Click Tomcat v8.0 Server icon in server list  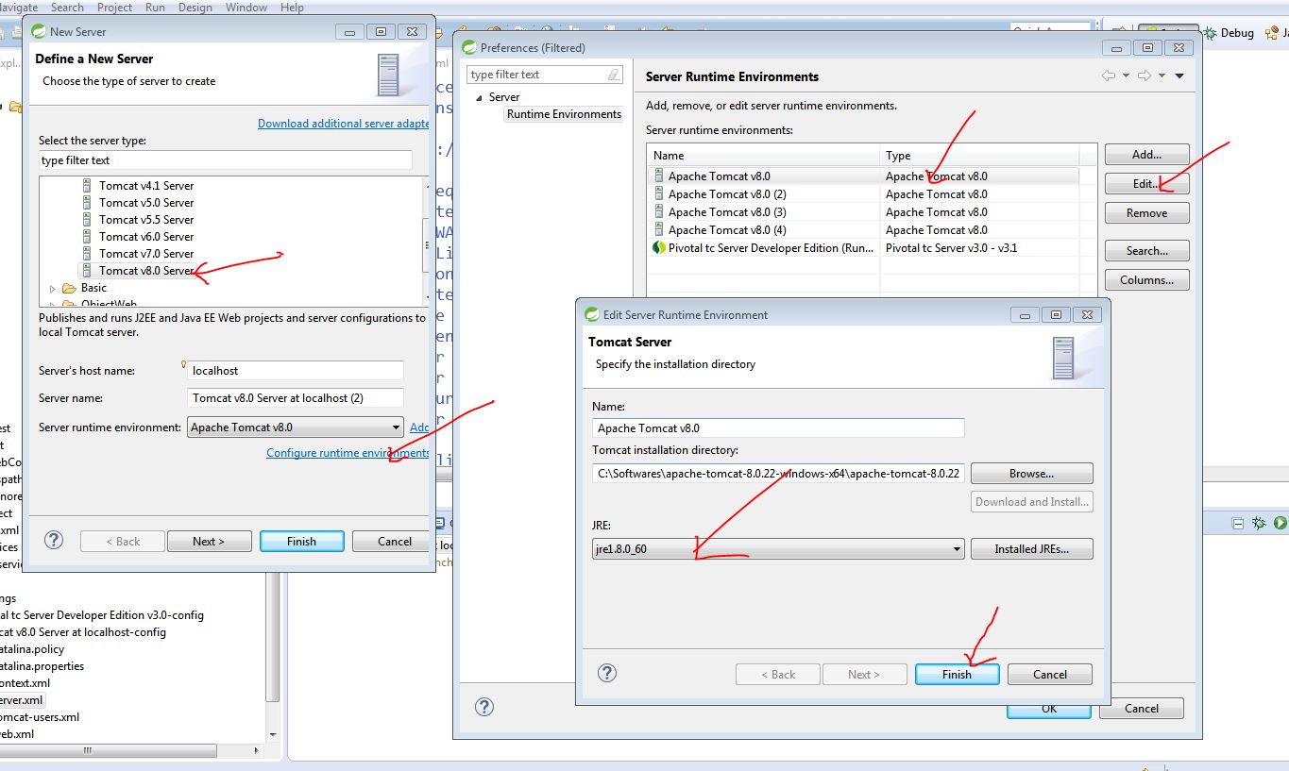click(87, 271)
